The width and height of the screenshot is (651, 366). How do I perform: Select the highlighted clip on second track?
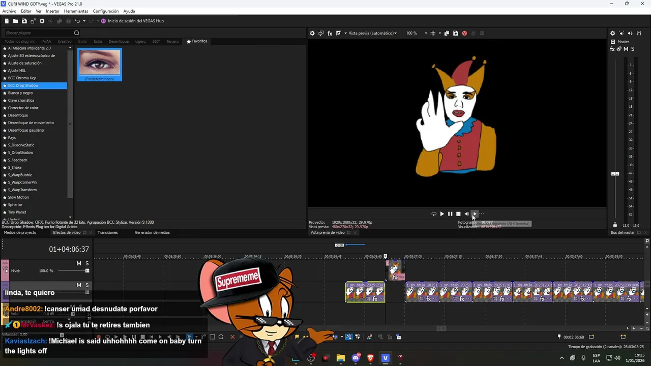[365, 292]
